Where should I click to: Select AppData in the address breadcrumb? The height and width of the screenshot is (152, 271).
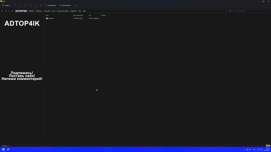[31, 11]
